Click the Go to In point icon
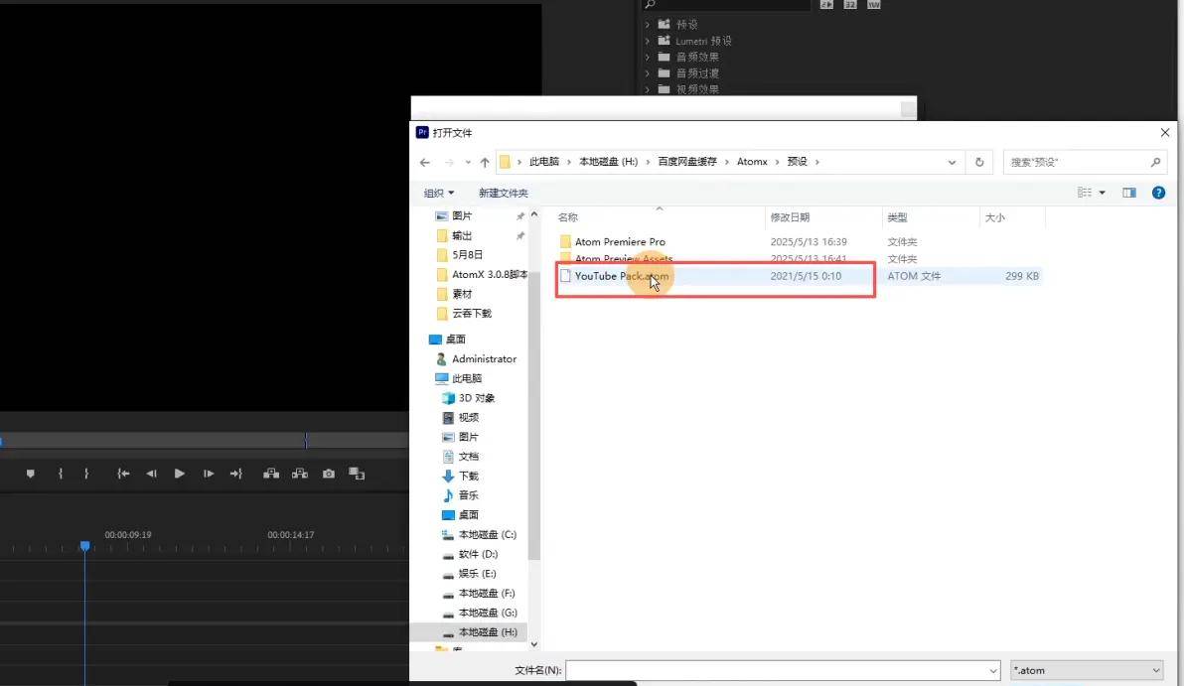Image resolution: width=1184 pixels, height=686 pixels. coord(123,475)
